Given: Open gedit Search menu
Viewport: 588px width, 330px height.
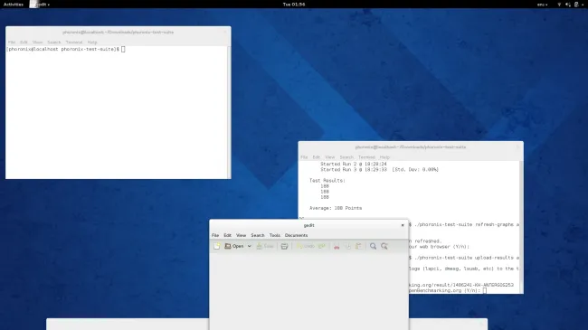Looking at the screenshot, I should pyautogui.click(x=258, y=235).
